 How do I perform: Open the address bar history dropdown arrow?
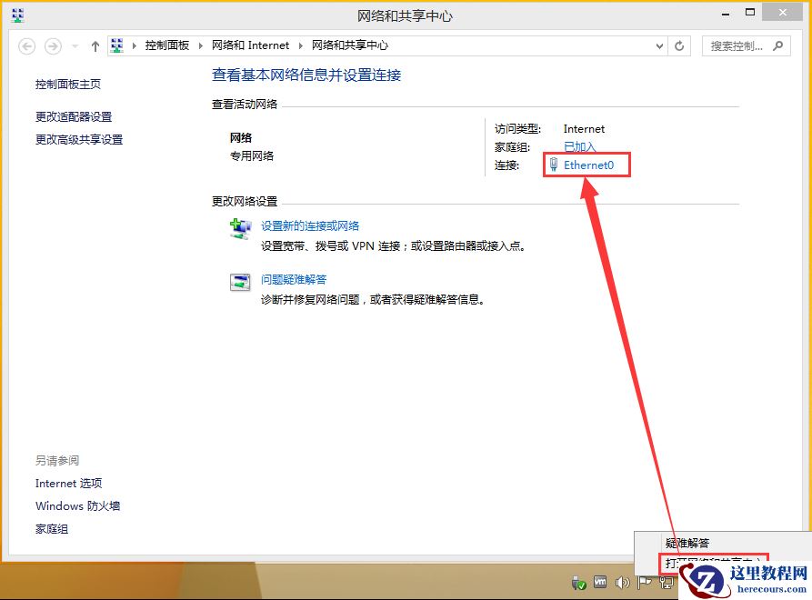click(x=659, y=45)
